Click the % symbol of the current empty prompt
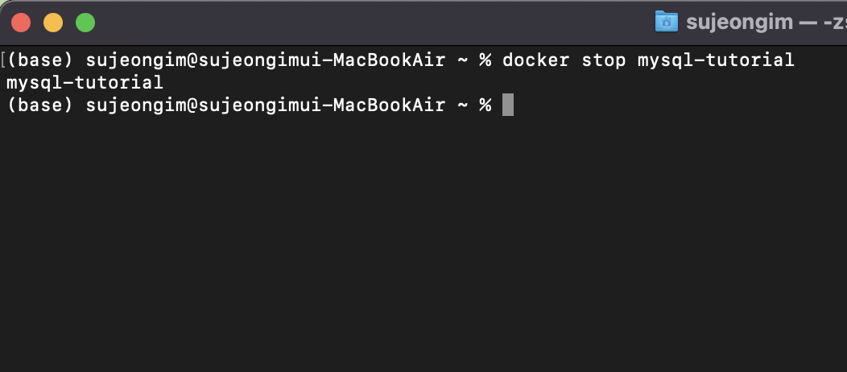The width and height of the screenshot is (847, 372). pyautogui.click(x=485, y=105)
